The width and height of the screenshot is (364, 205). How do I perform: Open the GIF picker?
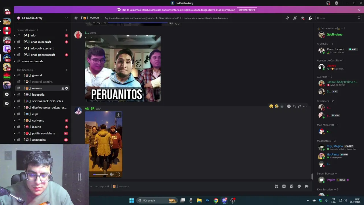click(x=284, y=186)
